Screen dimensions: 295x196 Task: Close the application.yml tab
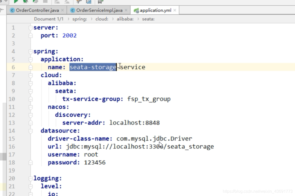point(175,10)
